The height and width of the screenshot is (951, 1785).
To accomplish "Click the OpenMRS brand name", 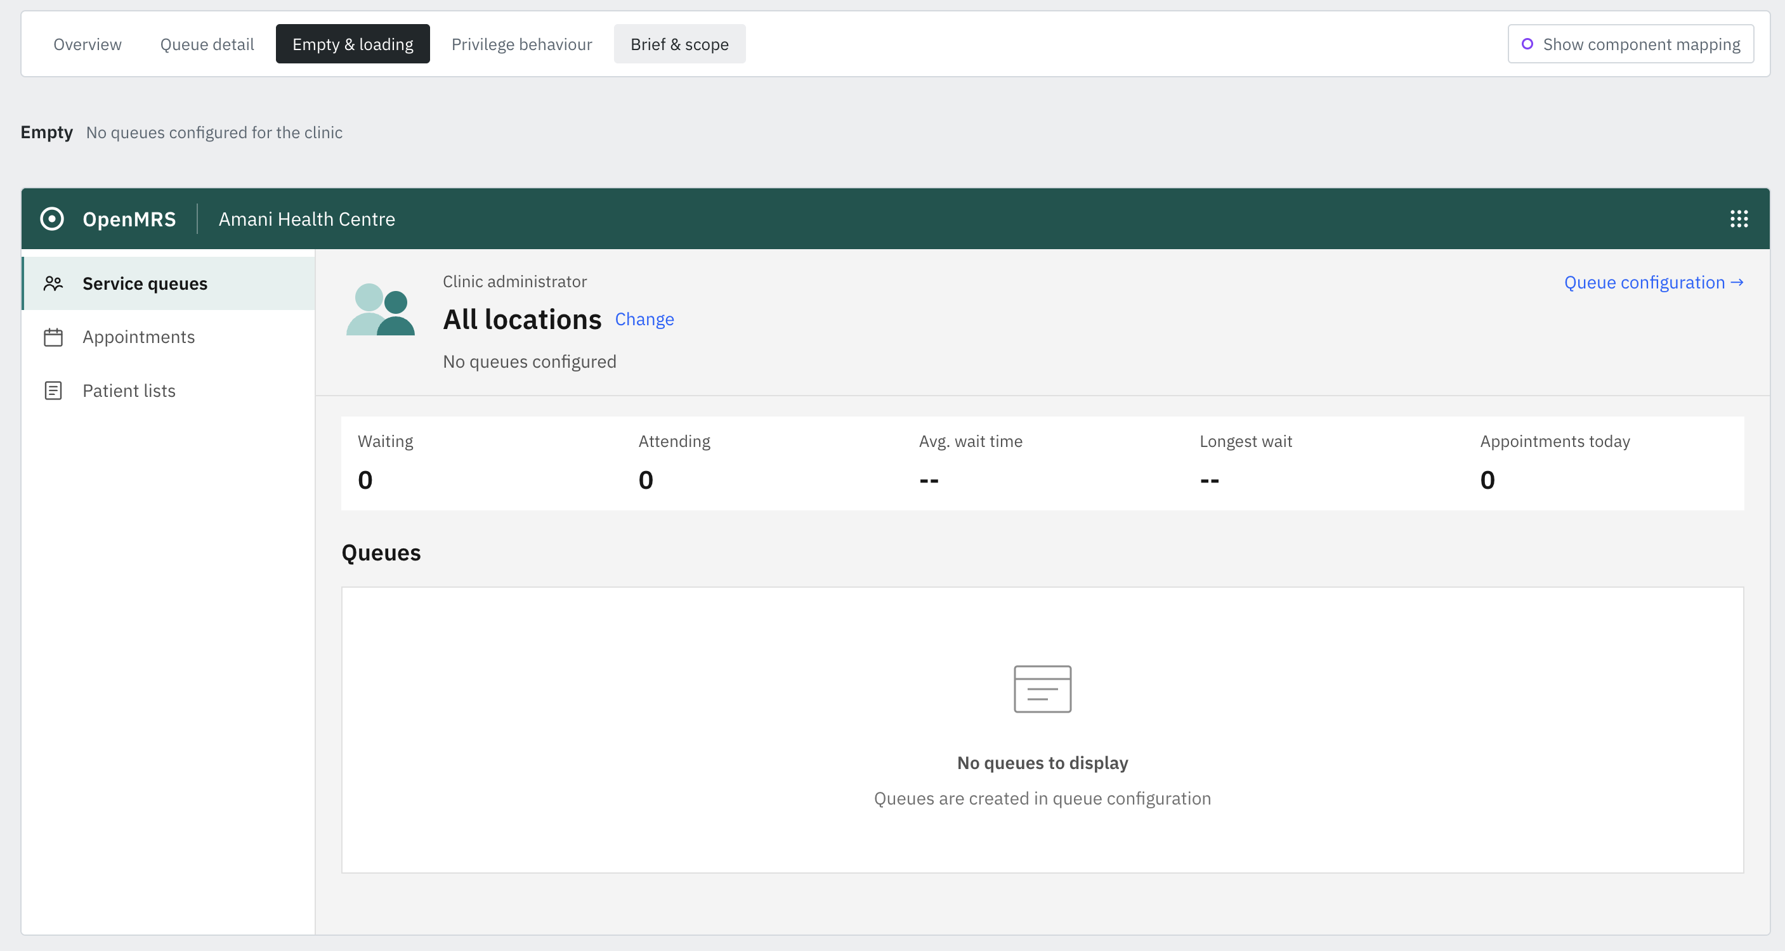I will (x=129, y=219).
